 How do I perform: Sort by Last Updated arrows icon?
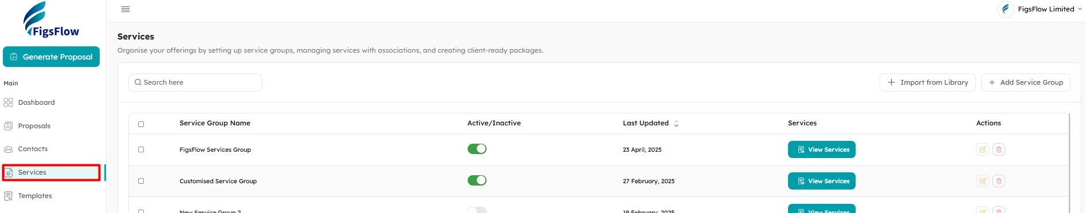[676, 124]
